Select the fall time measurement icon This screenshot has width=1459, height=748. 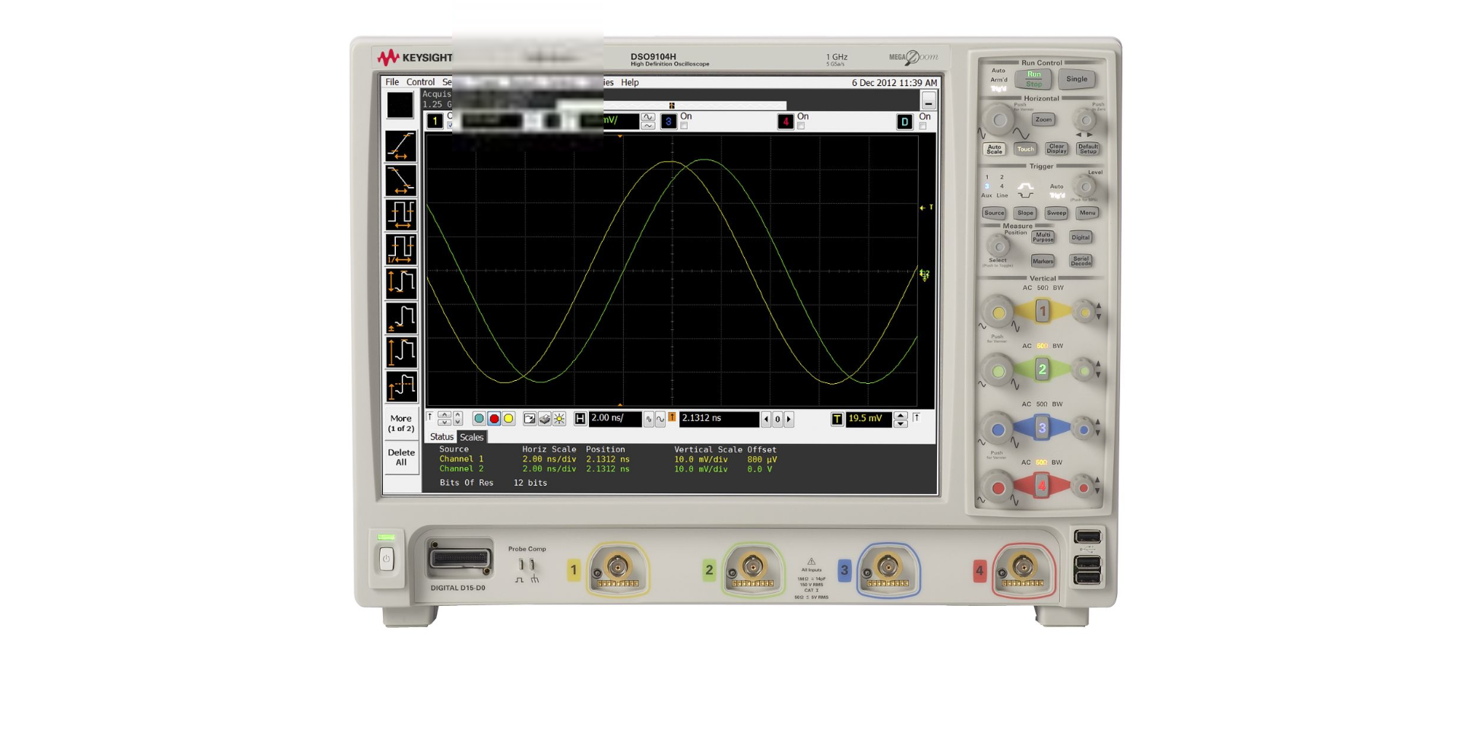pos(401,180)
